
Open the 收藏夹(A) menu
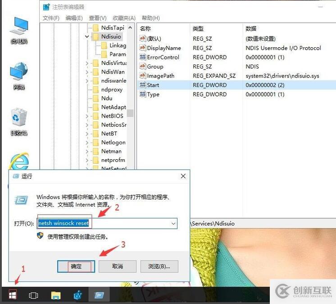pyautogui.click(x=124, y=18)
